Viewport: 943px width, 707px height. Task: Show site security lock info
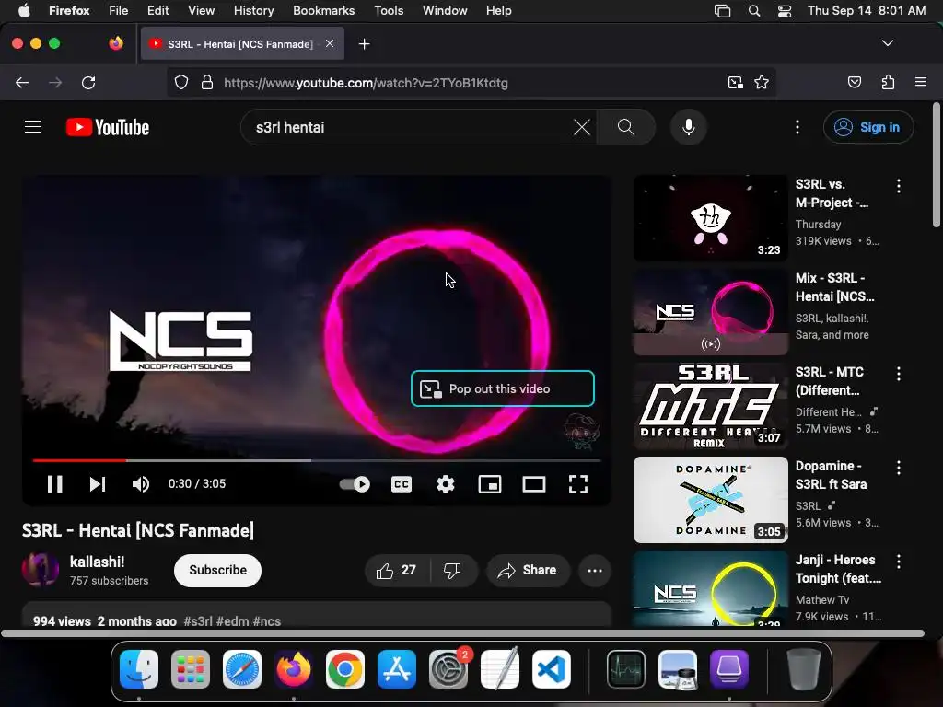tap(207, 82)
